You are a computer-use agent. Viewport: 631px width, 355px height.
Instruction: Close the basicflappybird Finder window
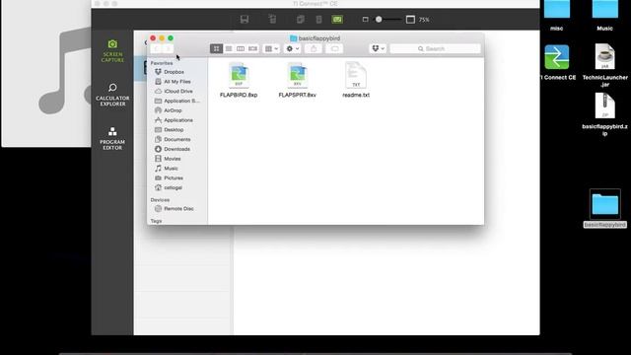153,38
